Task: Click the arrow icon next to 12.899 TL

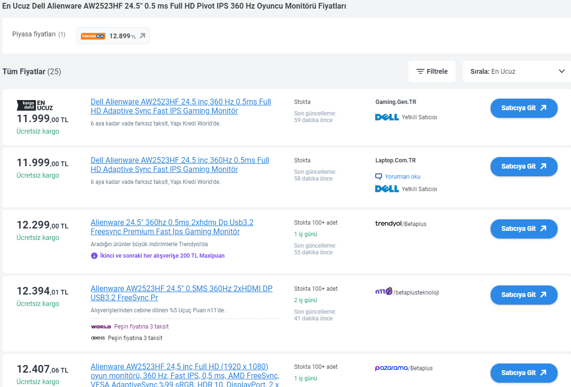Action: [x=142, y=36]
